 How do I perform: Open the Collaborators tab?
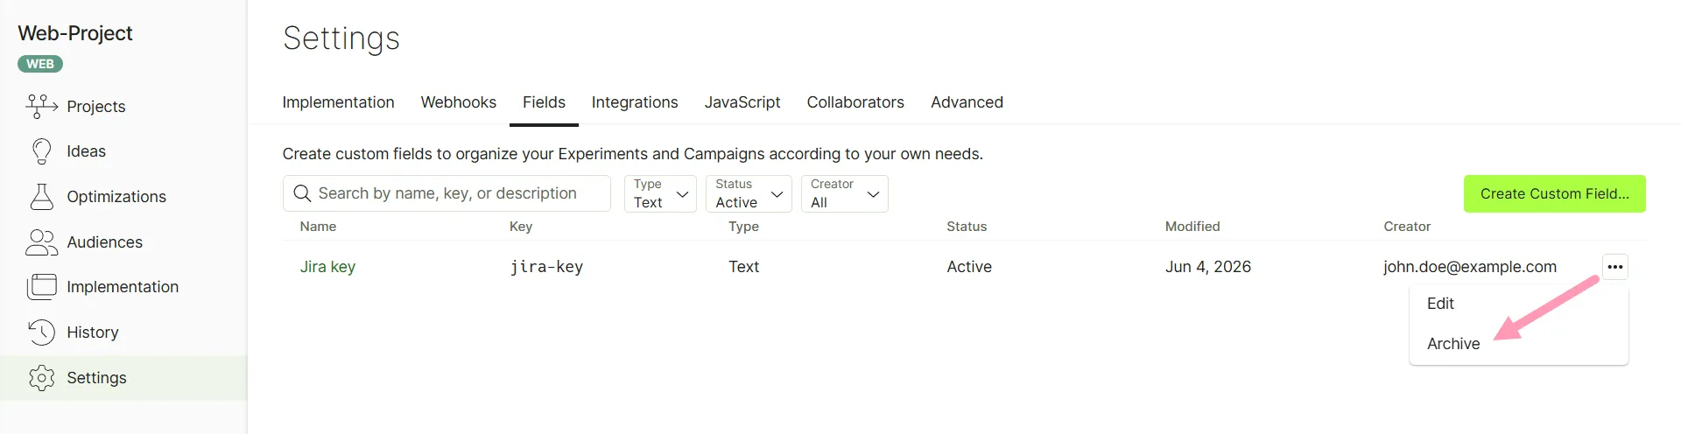(855, 102)
